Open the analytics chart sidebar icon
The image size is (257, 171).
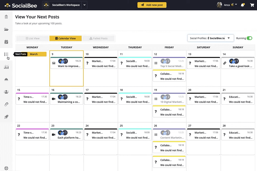(x=6, y=67)
